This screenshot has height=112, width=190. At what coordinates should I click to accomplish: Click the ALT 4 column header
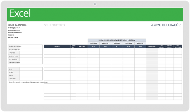129,46
